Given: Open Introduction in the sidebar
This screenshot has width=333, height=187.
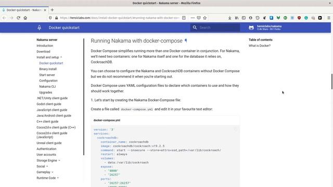Looking at the screenshot, I should click(45, 46).
